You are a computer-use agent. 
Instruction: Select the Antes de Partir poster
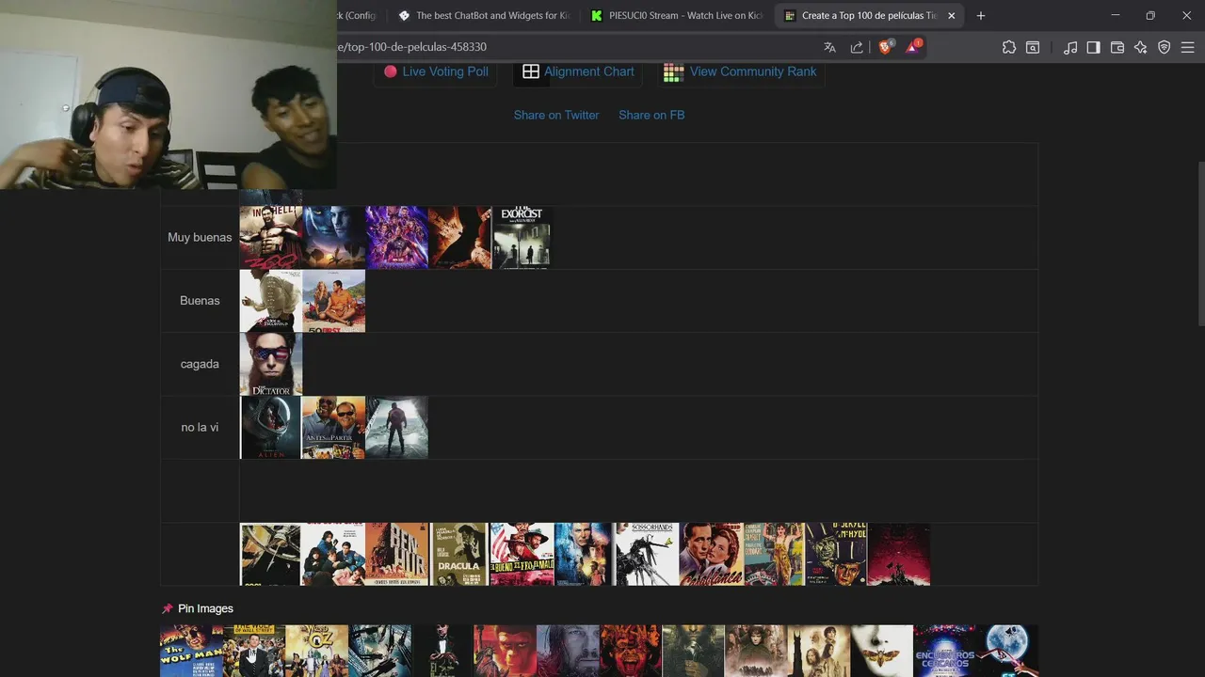coord(333,428)
